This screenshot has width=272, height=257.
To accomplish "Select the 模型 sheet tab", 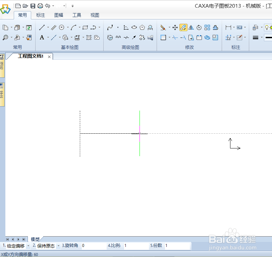I will pos(35,239).
